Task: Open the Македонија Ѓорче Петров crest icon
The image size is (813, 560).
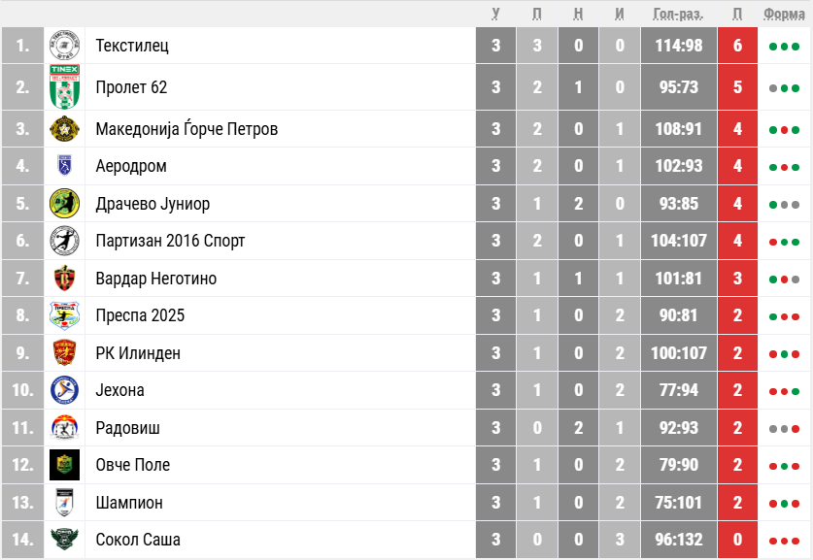Action: pos(64,129)
